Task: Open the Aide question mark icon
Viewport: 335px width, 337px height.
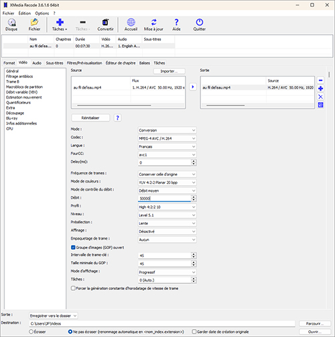Action: click(x=176, y=25)
